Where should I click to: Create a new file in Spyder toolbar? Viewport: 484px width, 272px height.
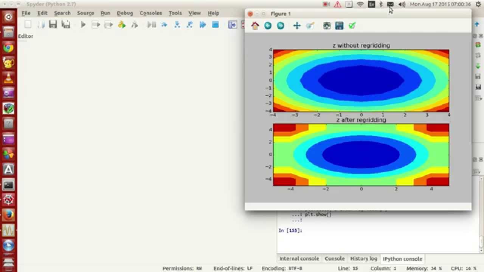[x=28, y=25]
